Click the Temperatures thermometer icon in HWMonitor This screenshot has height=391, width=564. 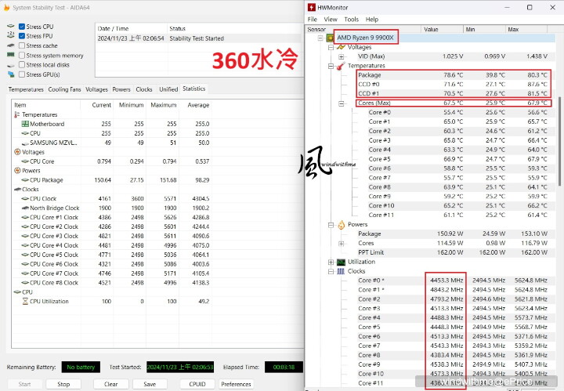[341, 66]
